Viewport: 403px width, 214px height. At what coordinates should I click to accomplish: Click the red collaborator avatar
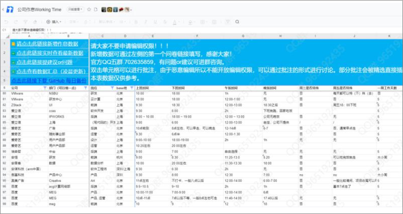122,10
